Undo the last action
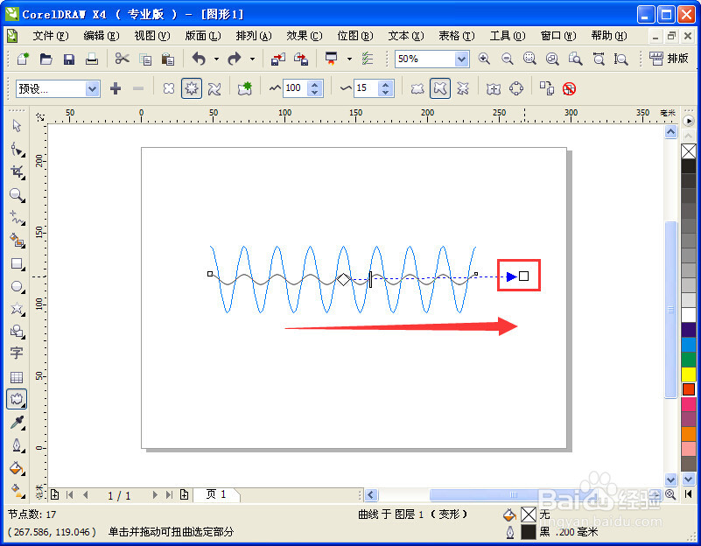The image size is (701, 546). 199,59
